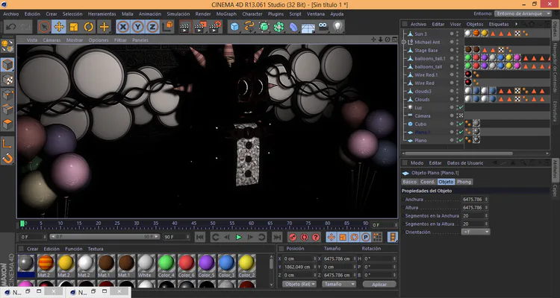Click the Anchura value field
This screenshot has height=298, width=560.
pos(474,200)
